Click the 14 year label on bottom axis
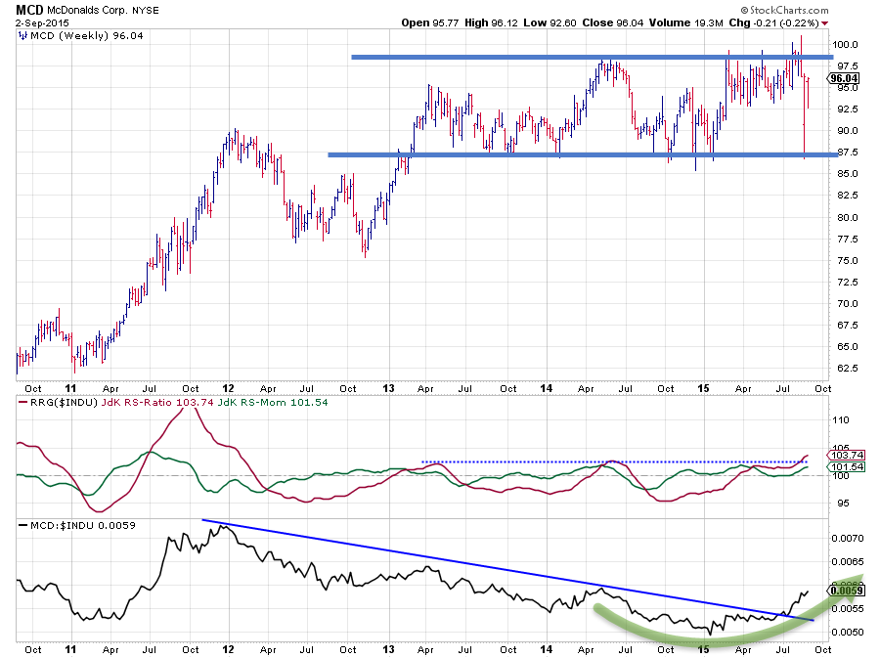This screenshot has width=880, height=658. pos(546,649)
